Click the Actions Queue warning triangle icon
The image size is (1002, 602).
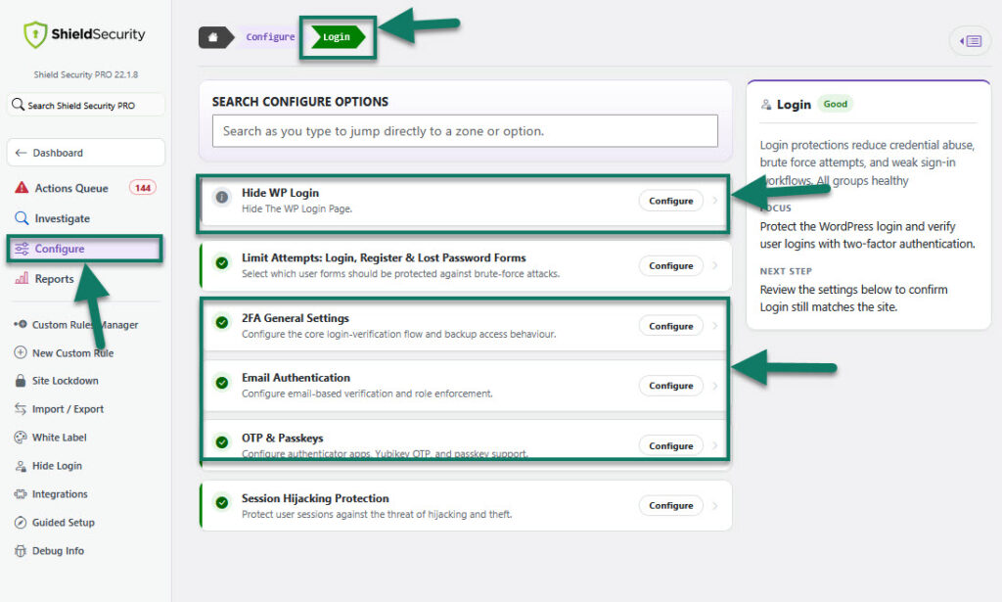pos(22,187)
